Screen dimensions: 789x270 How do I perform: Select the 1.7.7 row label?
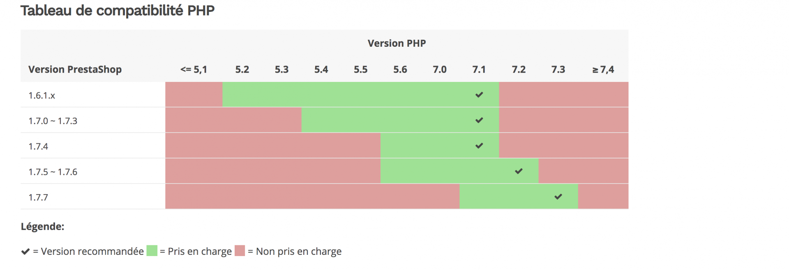pos(38,197)
